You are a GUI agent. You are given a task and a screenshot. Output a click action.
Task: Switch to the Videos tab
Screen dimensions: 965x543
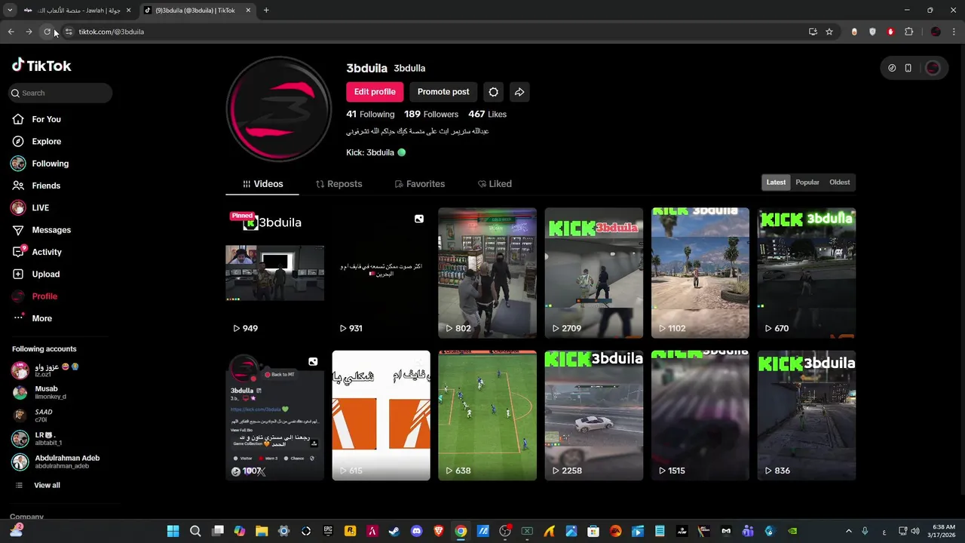[x=262, y=184]
